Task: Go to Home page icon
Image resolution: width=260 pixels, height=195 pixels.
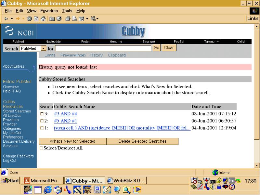Action: [x=43, y=19]
